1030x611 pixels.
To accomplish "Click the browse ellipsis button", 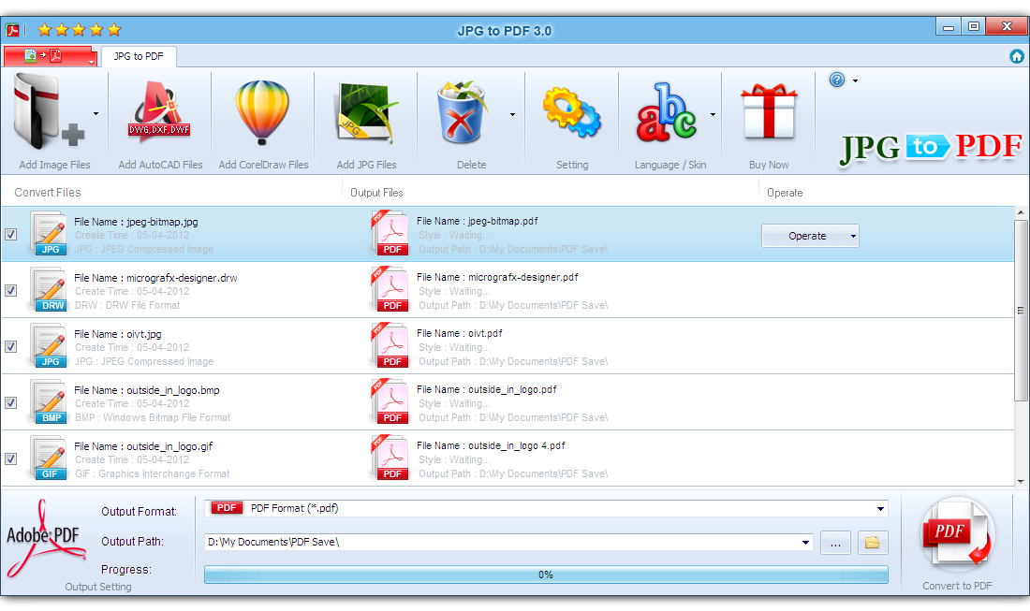I will click(x=835, y=543).
